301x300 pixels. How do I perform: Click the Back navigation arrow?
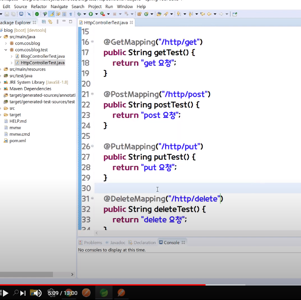click(x=209, y=14)
